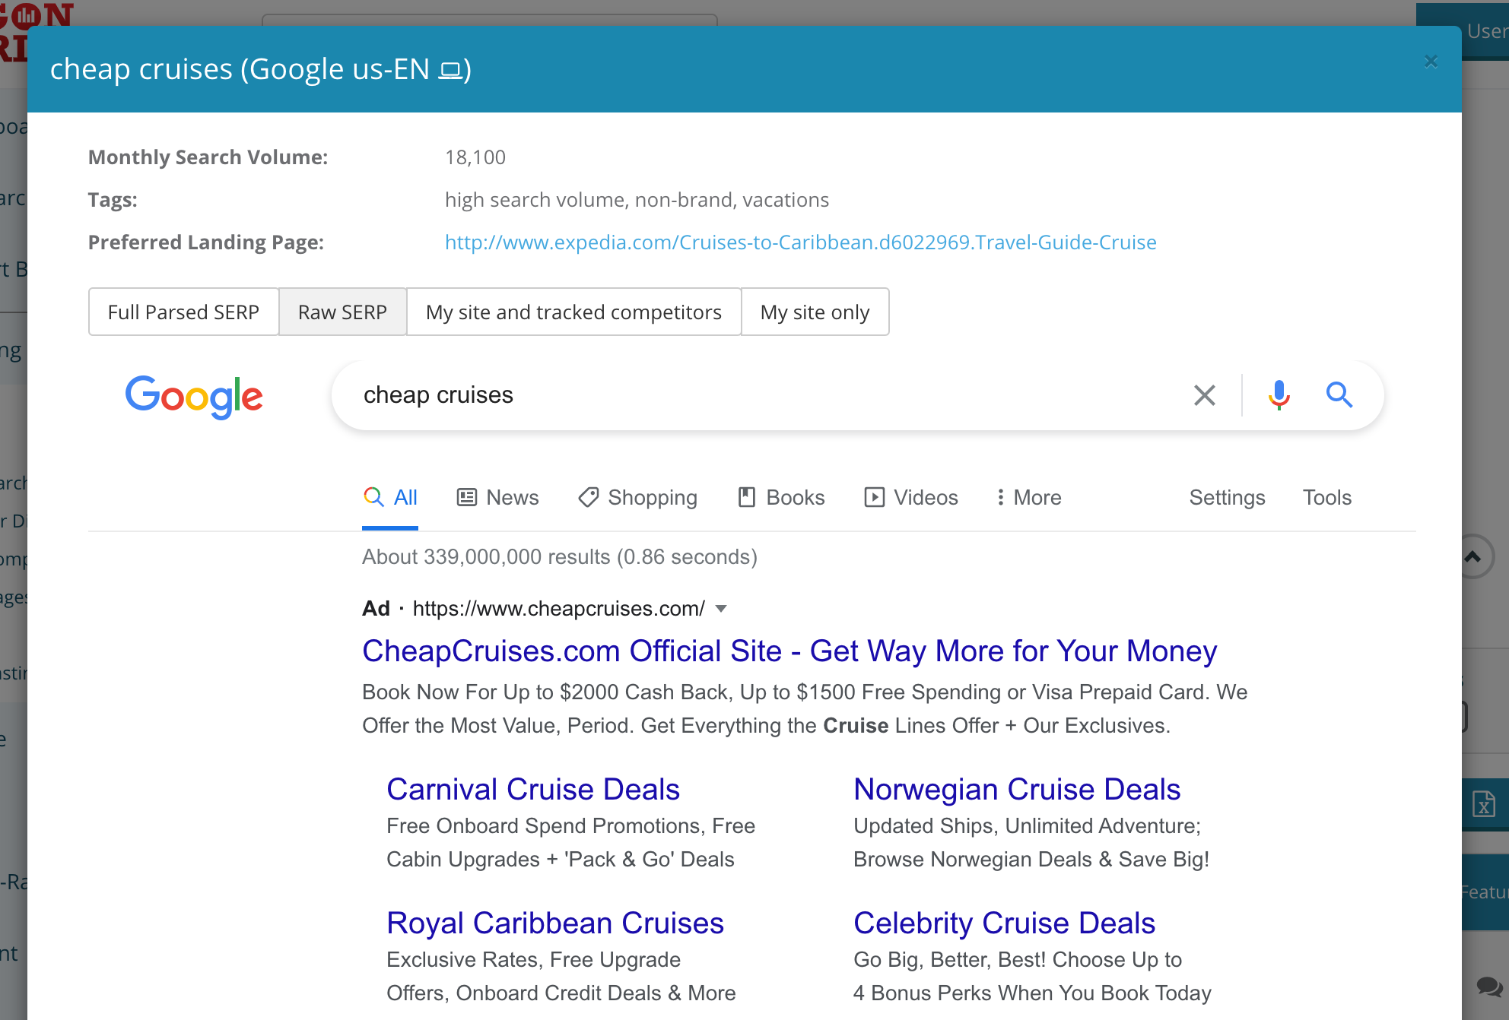The image size is (1509, 1020).
Task: Click the Excel export icon button
Action: (1484, 803)
